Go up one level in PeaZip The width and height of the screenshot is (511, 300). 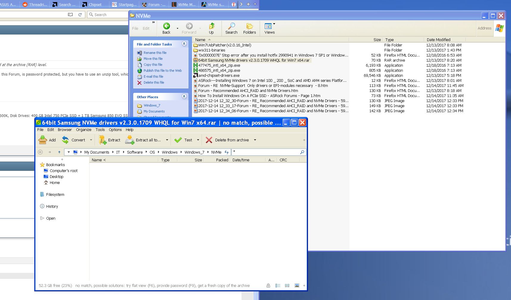(x=59, y=152)
